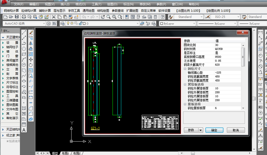The width and height of the screenshot is (267, 155).
Task: Click the 参数 button in dialog
Action: click(191, 130)
